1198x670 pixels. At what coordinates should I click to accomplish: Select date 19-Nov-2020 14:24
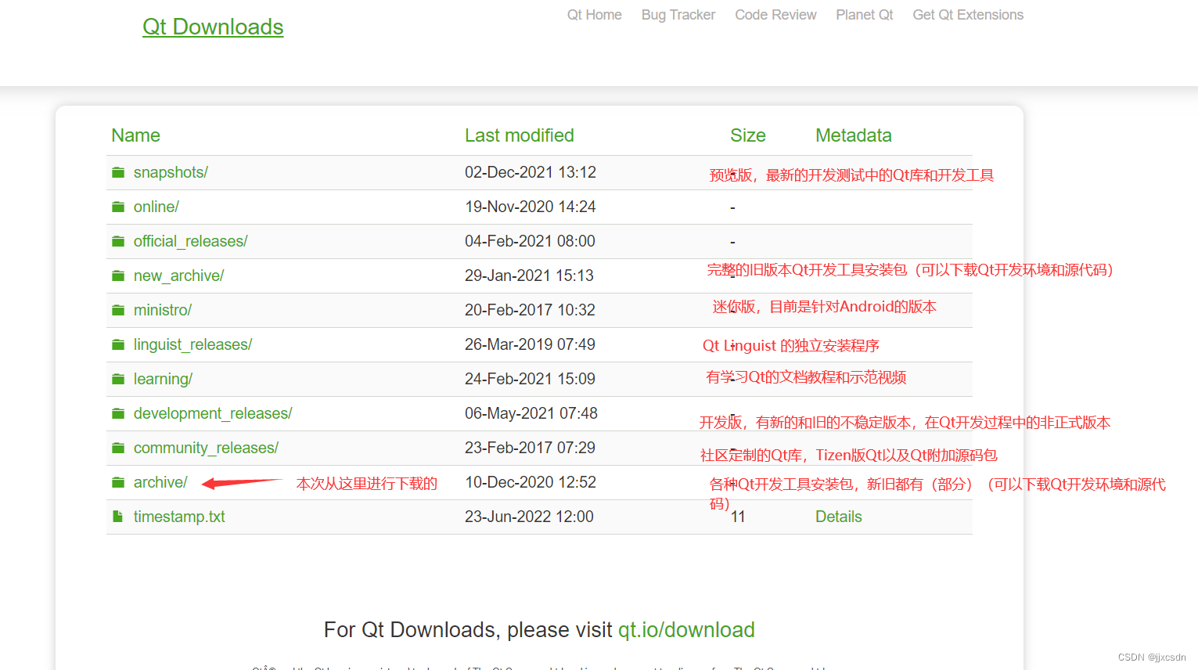[x=531, y=207]
